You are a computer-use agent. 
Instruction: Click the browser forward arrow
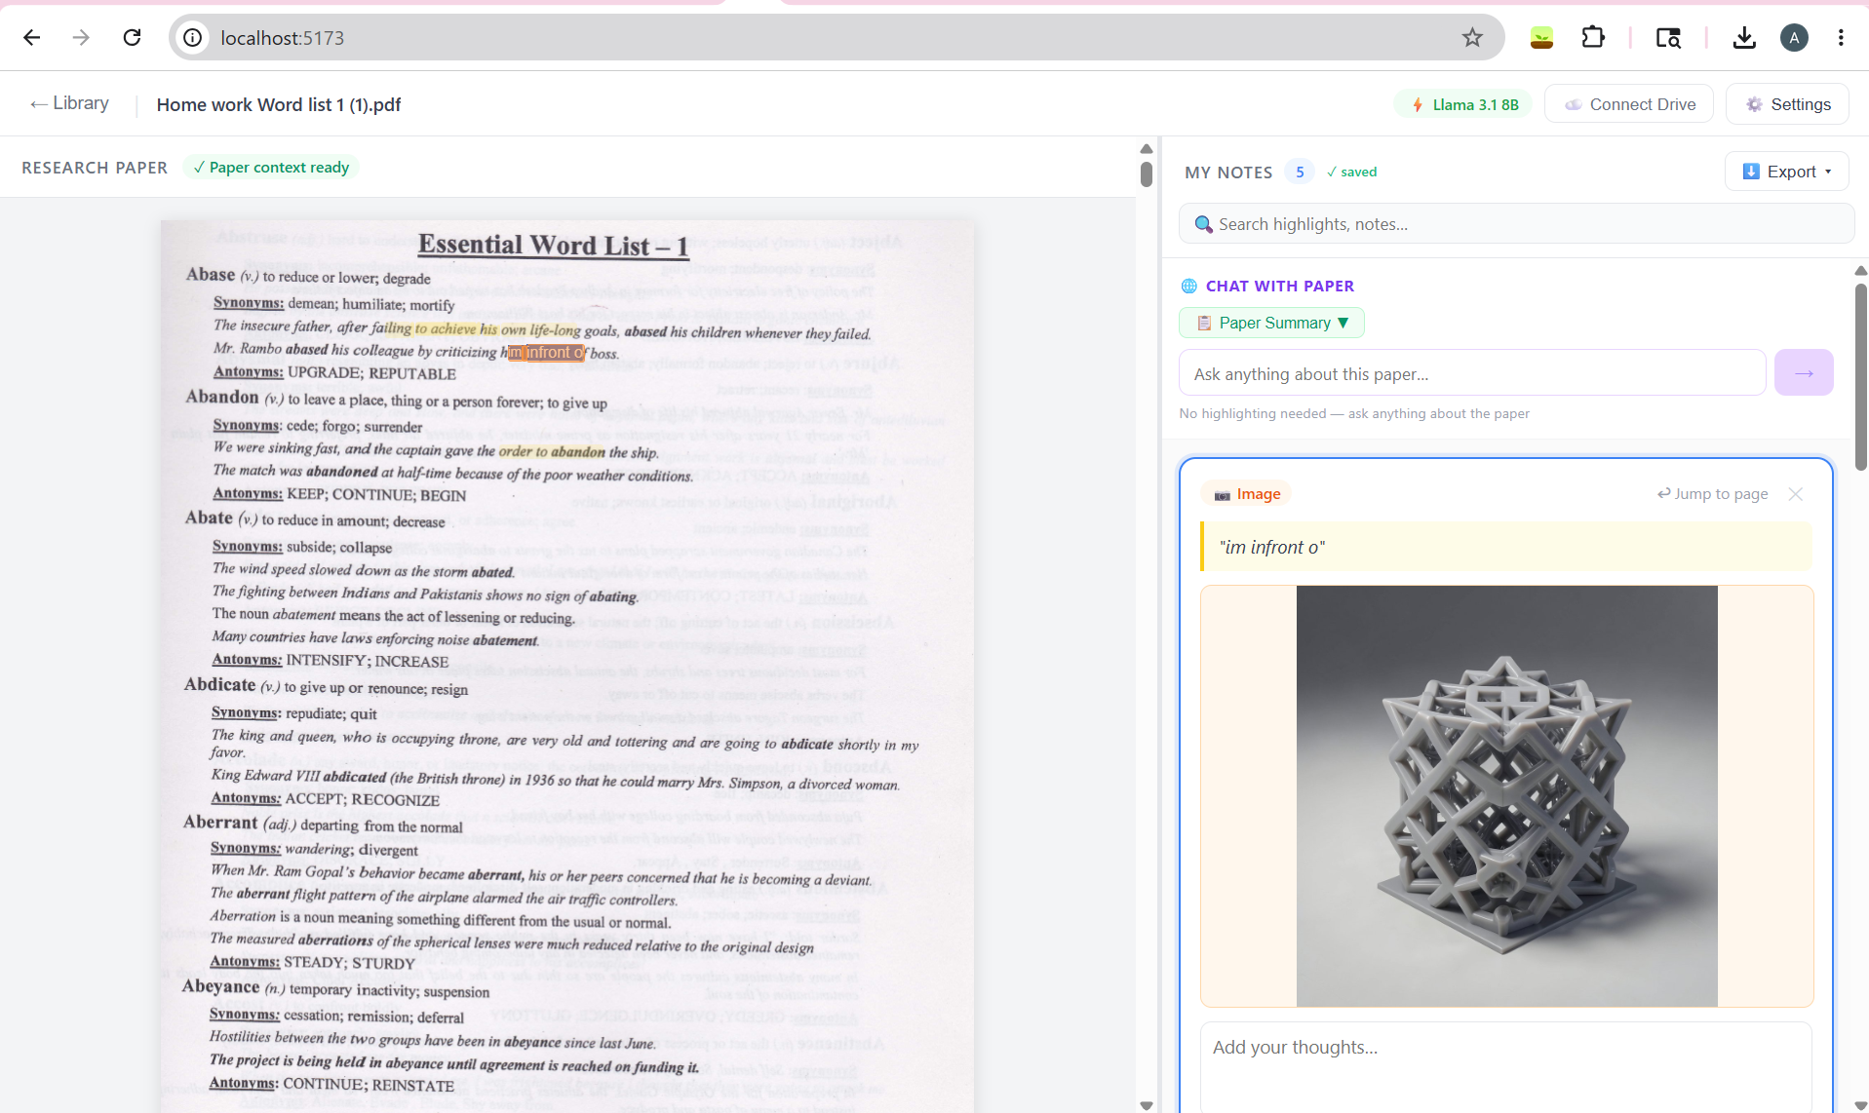click(81, 37)
